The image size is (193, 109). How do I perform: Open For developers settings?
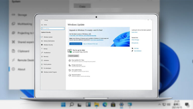coord(46,68)
